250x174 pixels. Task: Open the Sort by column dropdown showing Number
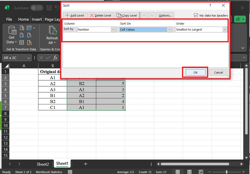tap(113, 30)
